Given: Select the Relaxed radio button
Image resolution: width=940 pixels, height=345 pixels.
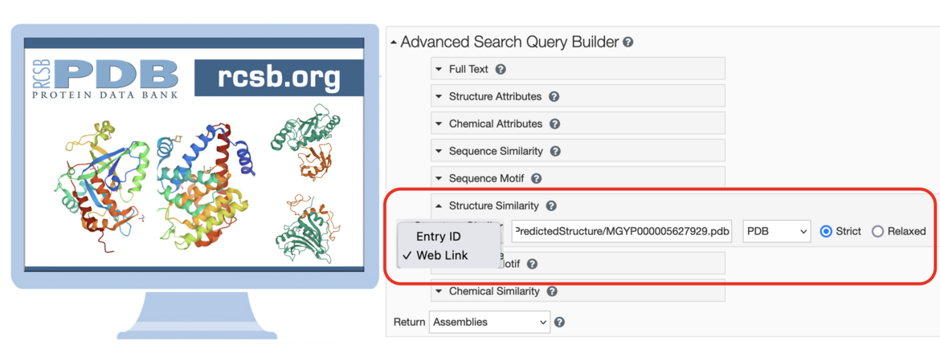Looking at the screenshot, I should 877,231.
